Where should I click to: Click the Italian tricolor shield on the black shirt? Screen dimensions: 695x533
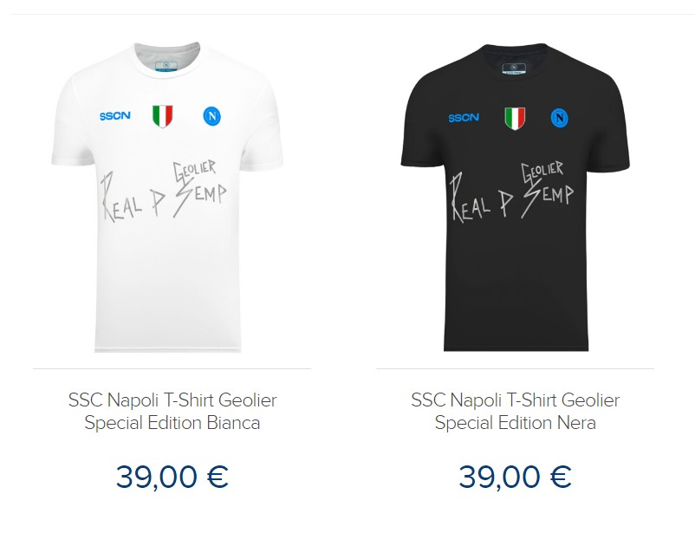[515, 118]
